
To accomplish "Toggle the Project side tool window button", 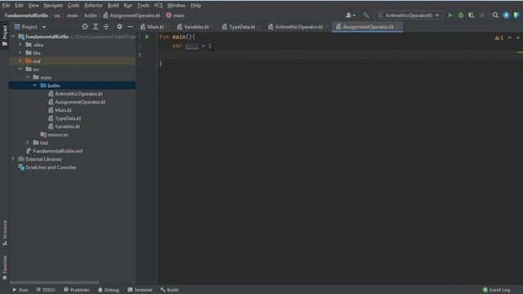I will tap(5, 35).
